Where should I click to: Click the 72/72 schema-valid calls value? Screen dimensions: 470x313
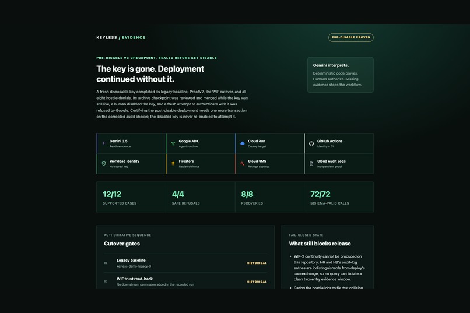coord(320,194)
